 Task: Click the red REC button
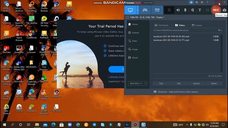pyautogui.click(x=216, y=10)
